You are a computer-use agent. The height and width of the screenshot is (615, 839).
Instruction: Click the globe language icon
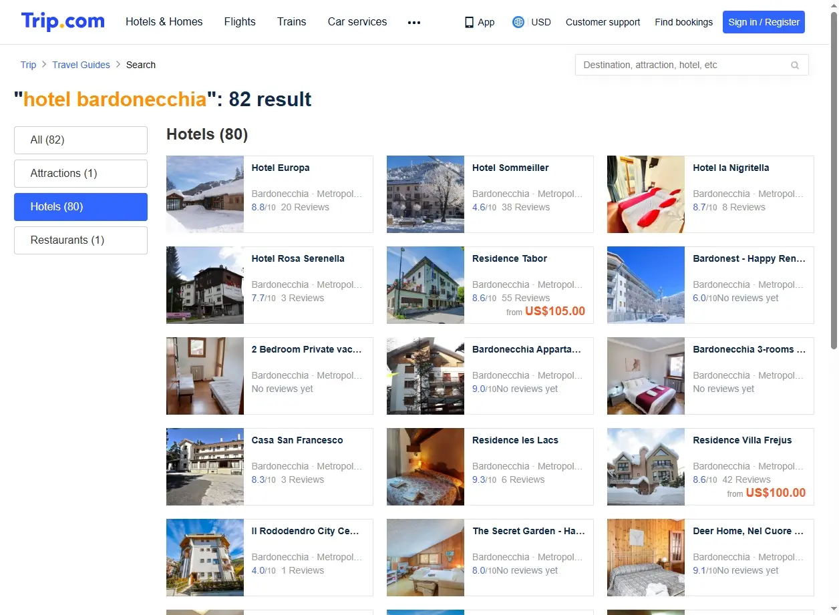(x=518, y=22)
